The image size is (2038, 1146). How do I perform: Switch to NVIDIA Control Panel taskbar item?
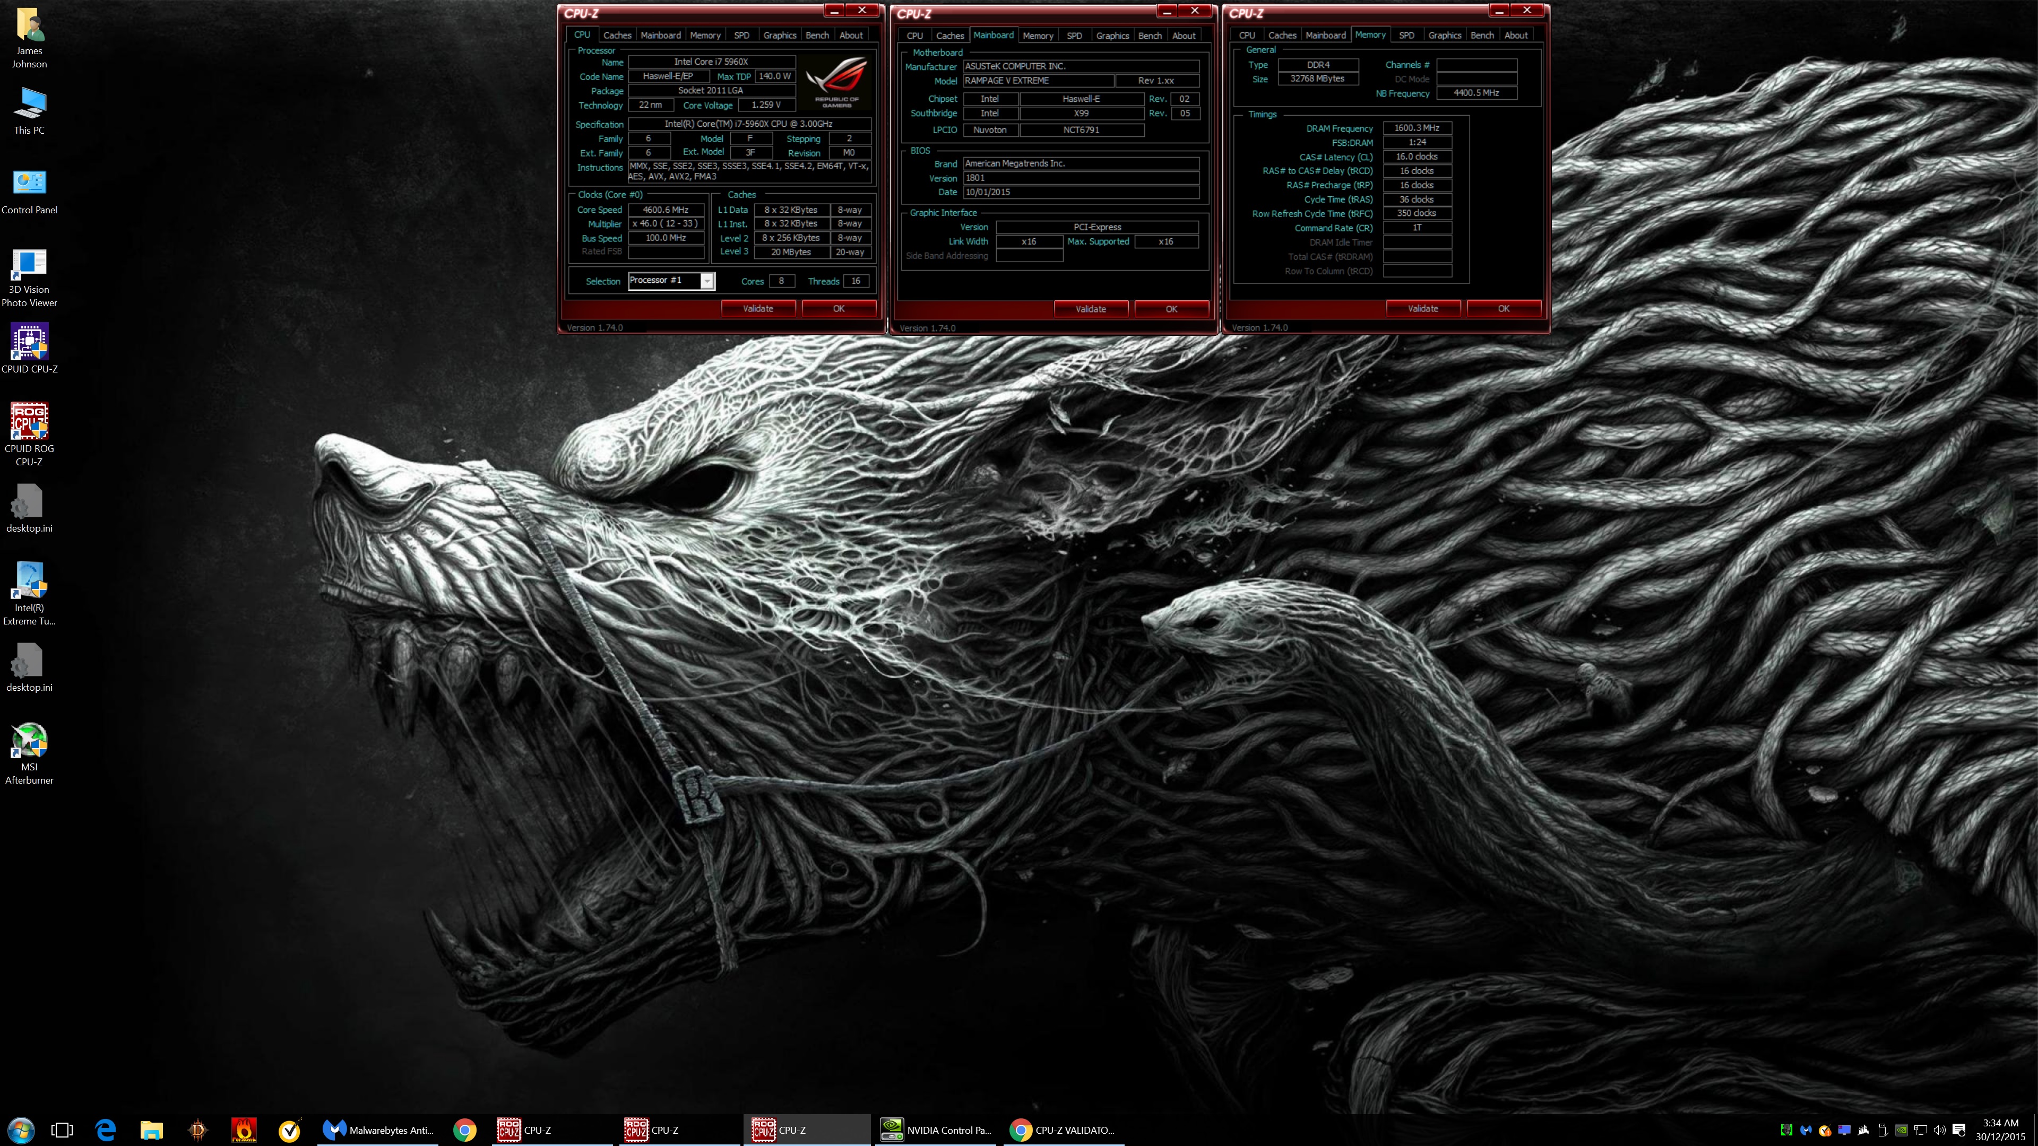pyautogui.click(x=937, y=1130)
